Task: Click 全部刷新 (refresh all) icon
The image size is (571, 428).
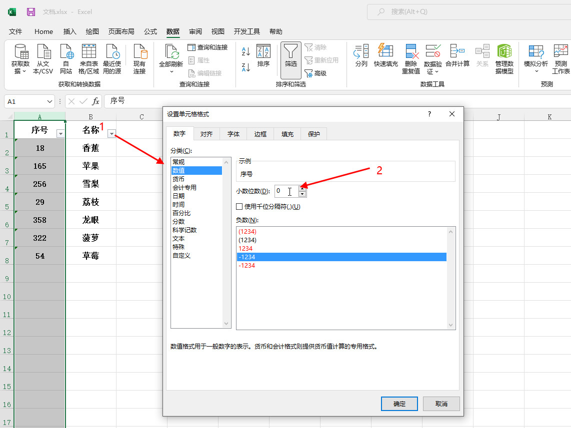Action: click(x=171, y=51)
